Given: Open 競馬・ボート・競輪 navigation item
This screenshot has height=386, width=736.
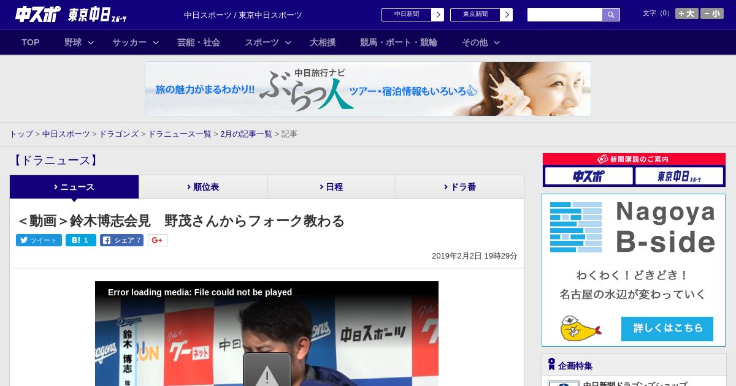Looking at the screenshot, I should click(399, 42).
